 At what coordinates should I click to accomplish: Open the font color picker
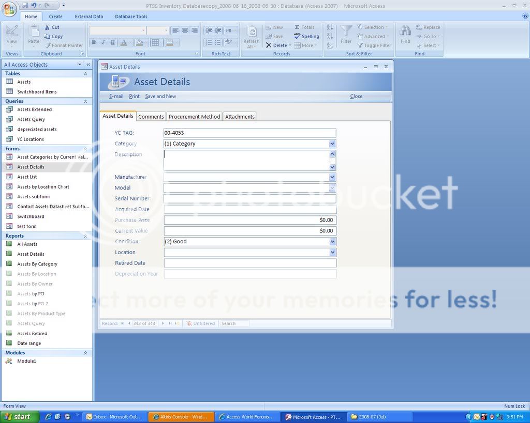coord(130,42)
